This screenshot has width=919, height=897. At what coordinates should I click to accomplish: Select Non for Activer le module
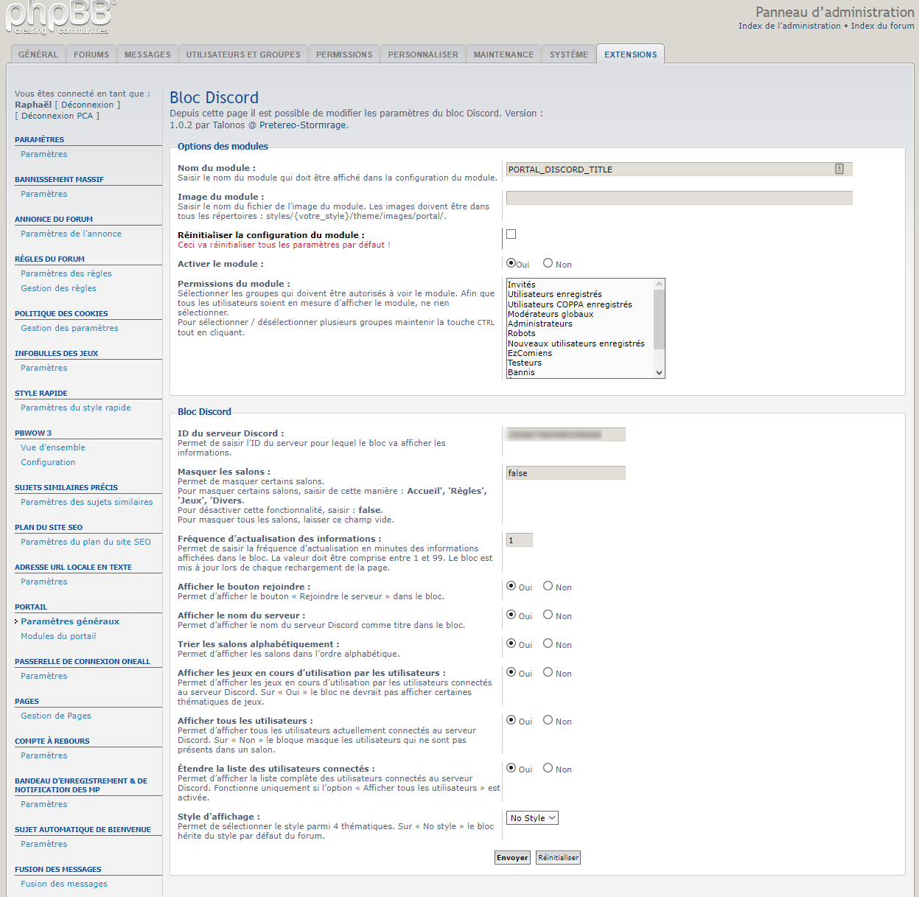(548, 263)
